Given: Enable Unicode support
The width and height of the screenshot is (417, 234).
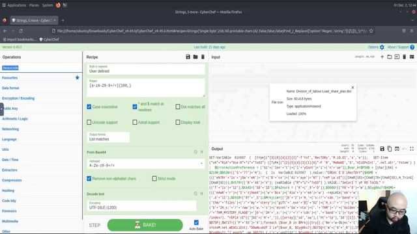Looking at the screenshot, I should tap(89, 122).
